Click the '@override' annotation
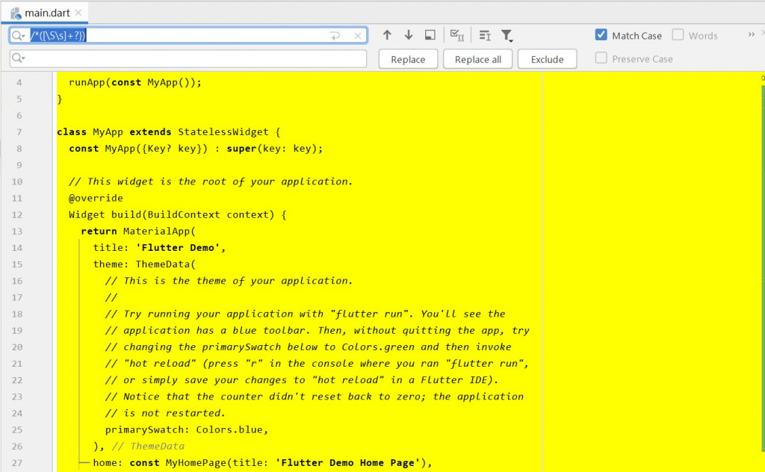This screenshot has height=472, width=765. coord(96,198)
